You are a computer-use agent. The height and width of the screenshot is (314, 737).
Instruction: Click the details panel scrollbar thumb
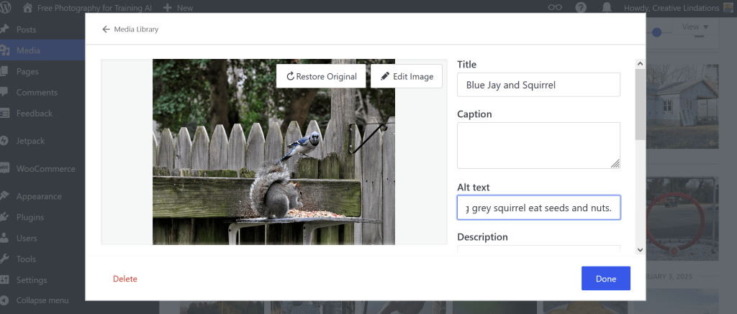[640, 104]
